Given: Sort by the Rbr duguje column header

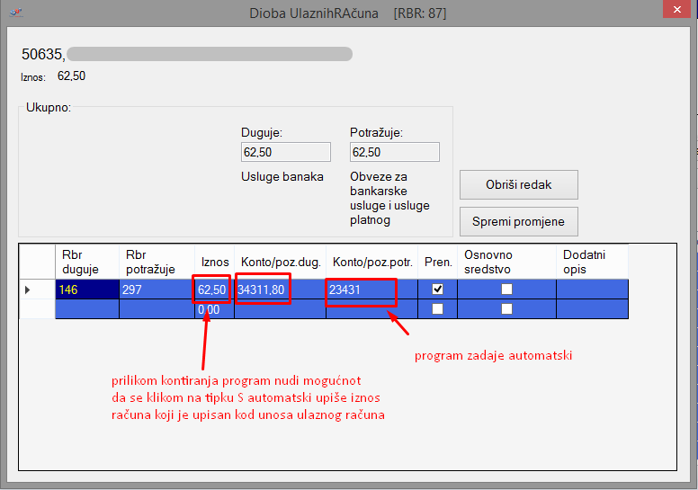Looking at the screenshot, I should point(86,262).
